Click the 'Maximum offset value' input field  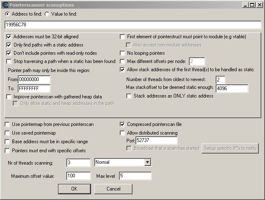tap(78, 176)
